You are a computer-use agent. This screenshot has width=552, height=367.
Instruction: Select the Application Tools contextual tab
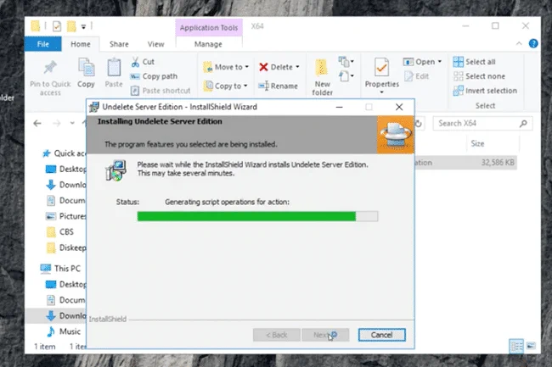pyautogui.click(x=209, y=27)
